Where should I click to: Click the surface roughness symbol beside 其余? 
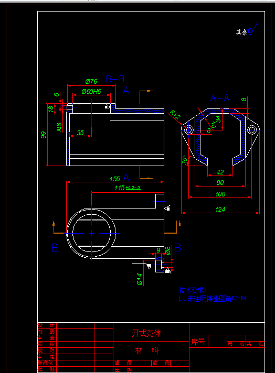253,28
